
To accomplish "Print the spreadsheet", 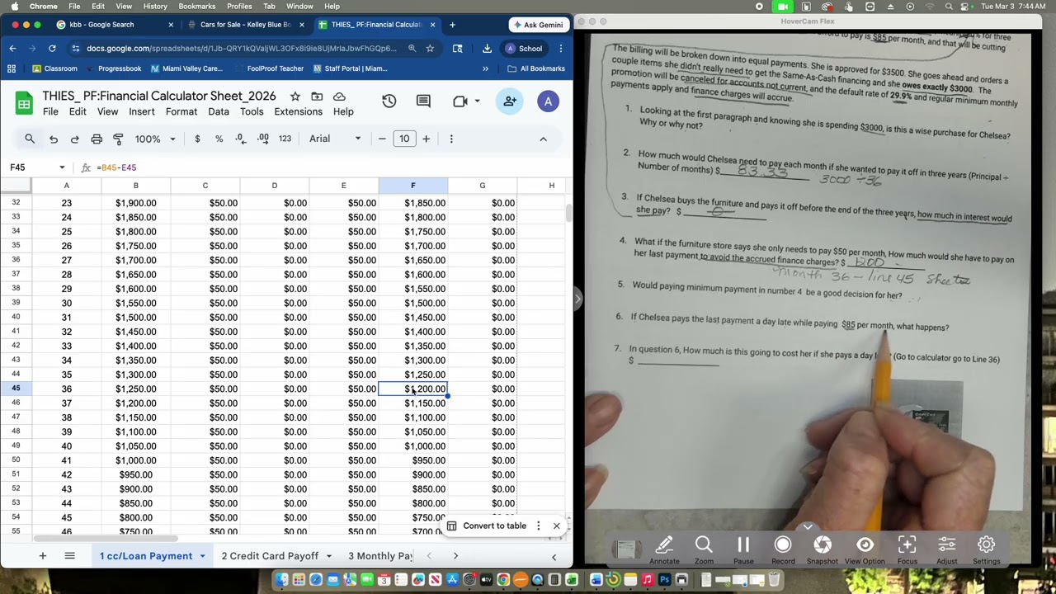I will 97,139.
